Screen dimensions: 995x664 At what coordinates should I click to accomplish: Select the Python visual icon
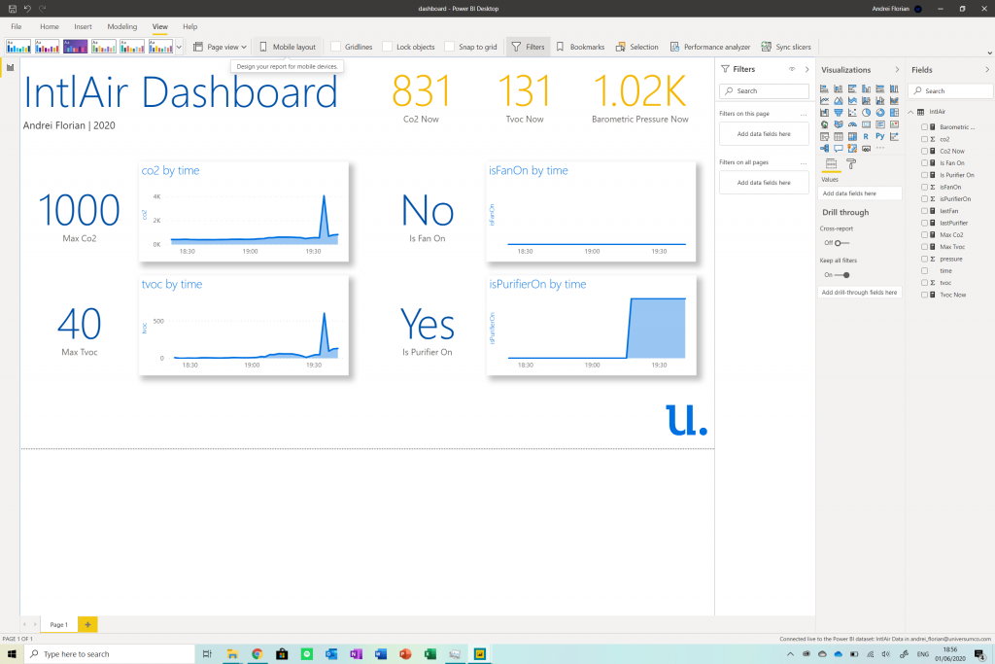(880, 136)
